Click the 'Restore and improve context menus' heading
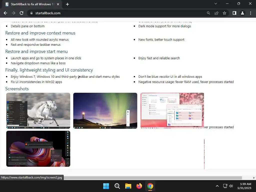The height and width of the screenshot is (192, 256). [x=40, y=33]
